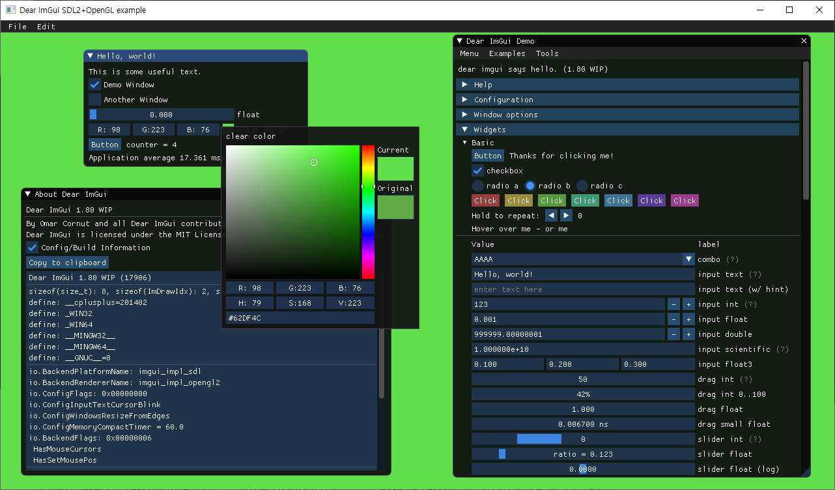
Task: Click Button in the Basic widgets section
Action: [x=488, y=156]
